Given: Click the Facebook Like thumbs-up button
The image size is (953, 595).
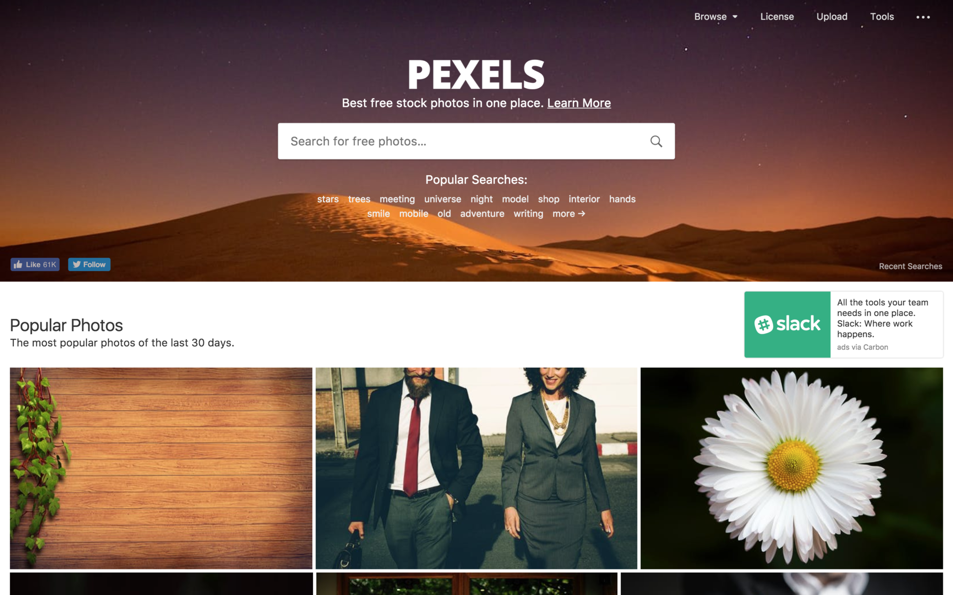Looking at the screenshot, I should 35,264.
